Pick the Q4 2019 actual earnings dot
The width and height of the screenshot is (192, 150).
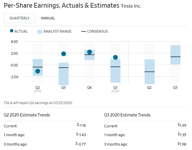pos(90,52)
